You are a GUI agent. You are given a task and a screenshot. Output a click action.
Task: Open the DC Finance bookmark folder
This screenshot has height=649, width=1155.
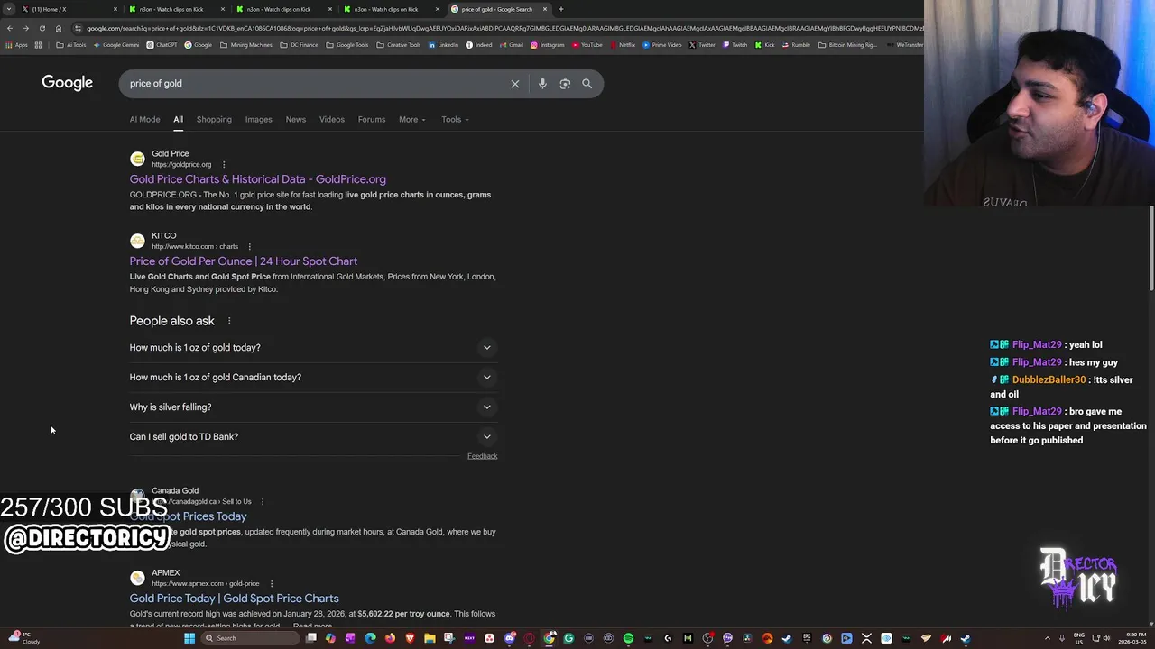[299, 45]
